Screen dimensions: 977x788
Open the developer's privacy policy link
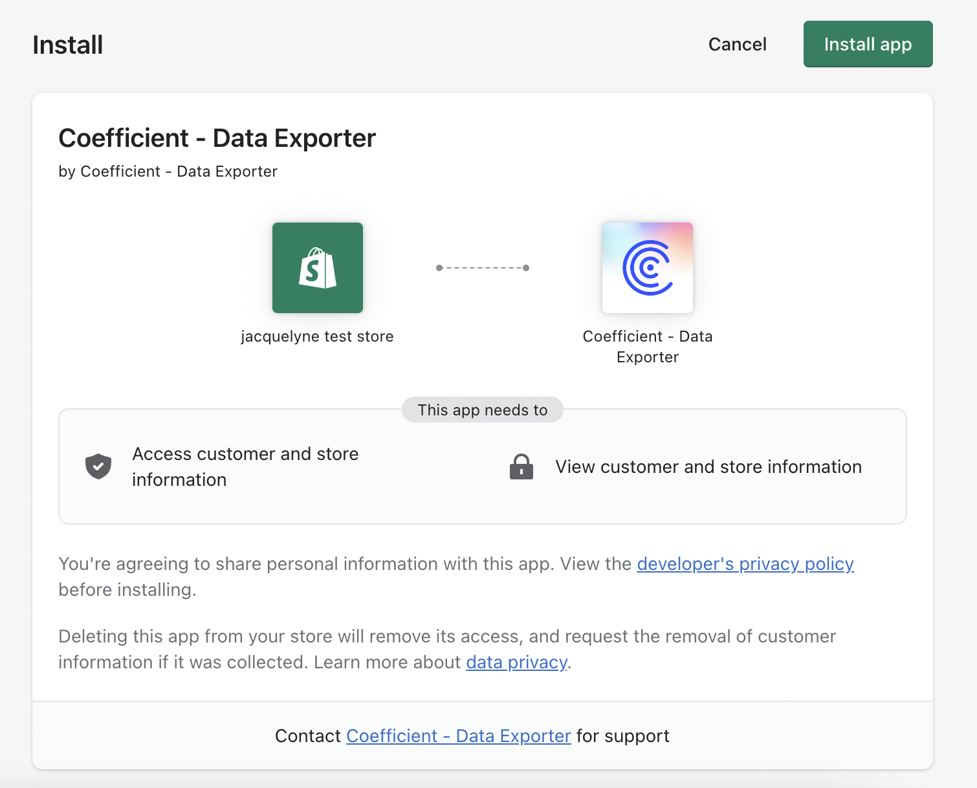[x=745, y=564]
